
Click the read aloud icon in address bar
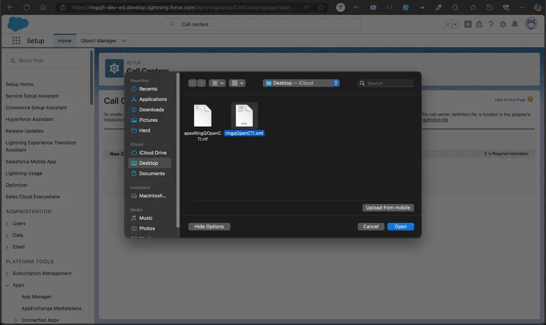tap(306, 7)
